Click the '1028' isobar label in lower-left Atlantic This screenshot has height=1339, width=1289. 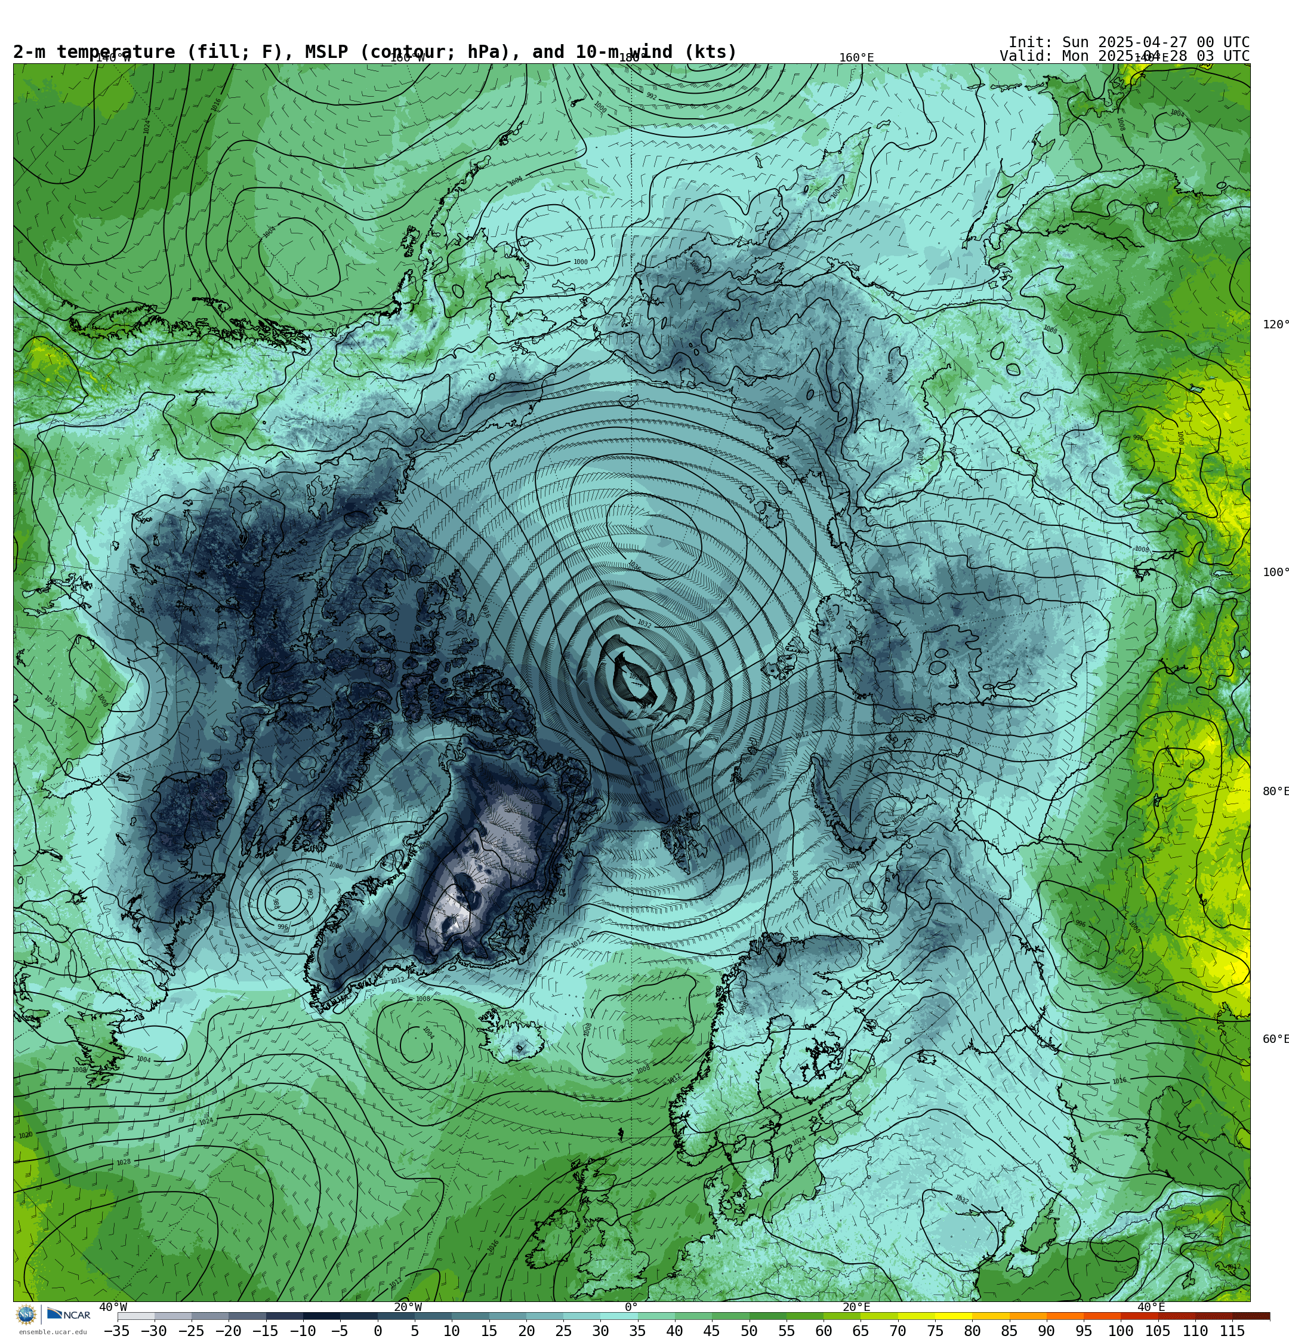(123, 1162)
